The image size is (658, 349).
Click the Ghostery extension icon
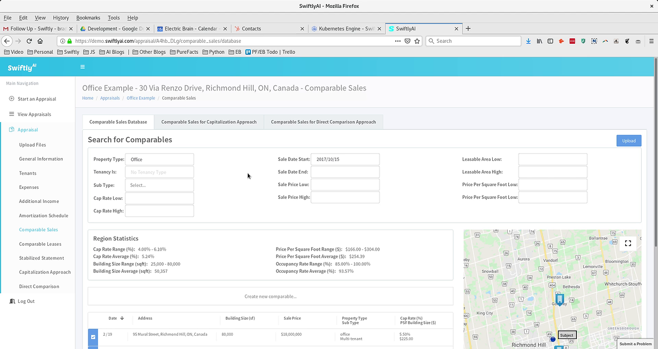pos(583,41)
